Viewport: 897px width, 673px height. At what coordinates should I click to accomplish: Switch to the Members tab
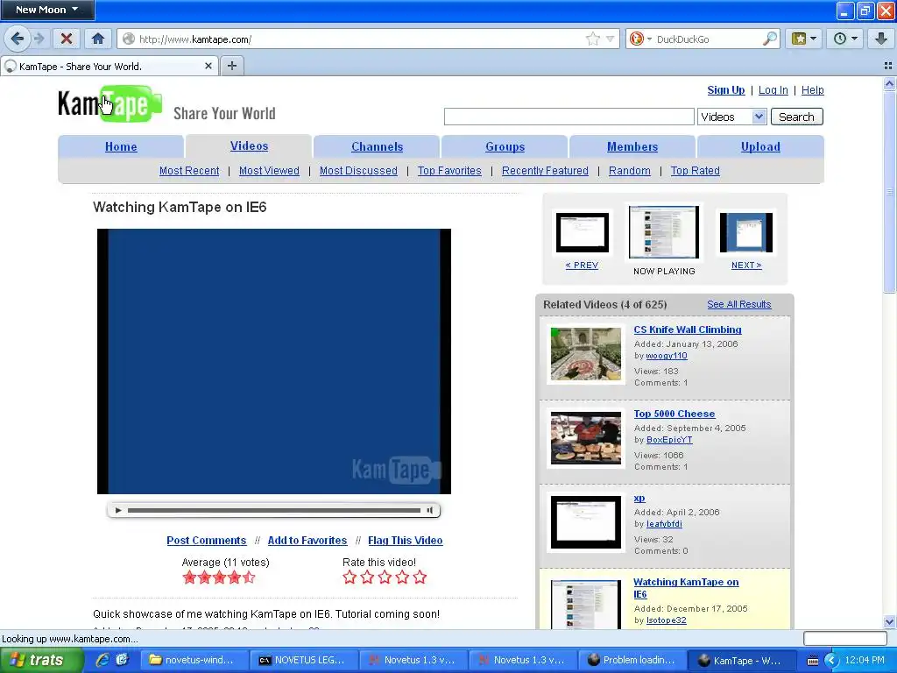point(632,146)
